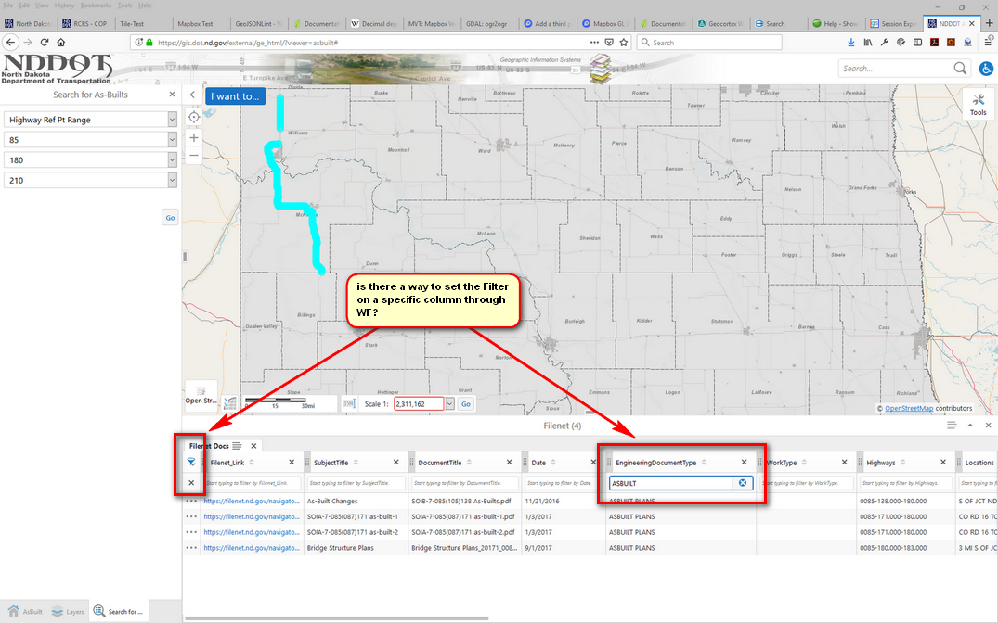998x623 pixels.
Task: Clear the ASBUILT filter text
Action: [x=742, y=483]
